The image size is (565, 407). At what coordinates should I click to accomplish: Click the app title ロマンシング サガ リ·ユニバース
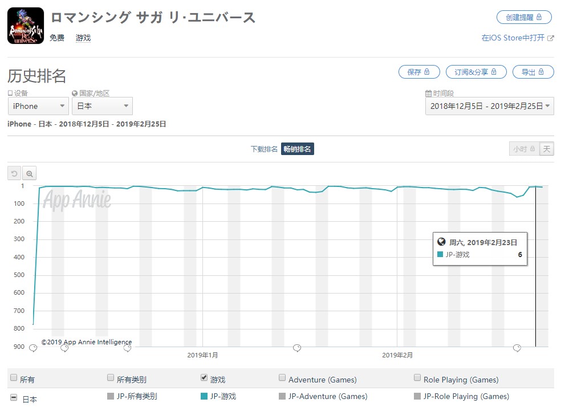[153, 17]
